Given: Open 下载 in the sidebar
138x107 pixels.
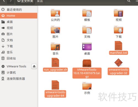Looking at the screenshot, I should (18, 46).
